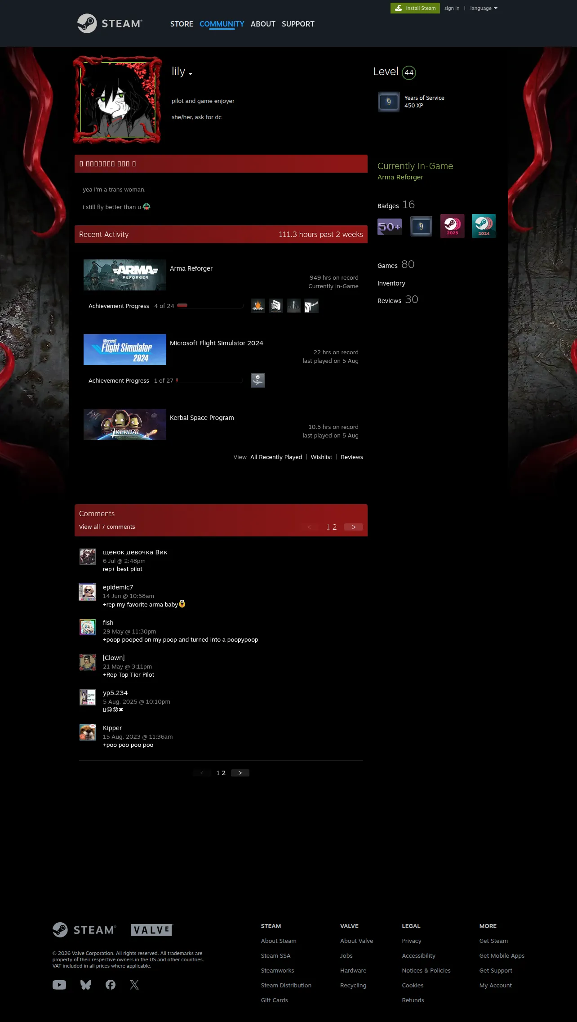The width and height of the screenshot is (577, 1022).
Task: Open the Hardware footer link
Action: pos(353,970)
